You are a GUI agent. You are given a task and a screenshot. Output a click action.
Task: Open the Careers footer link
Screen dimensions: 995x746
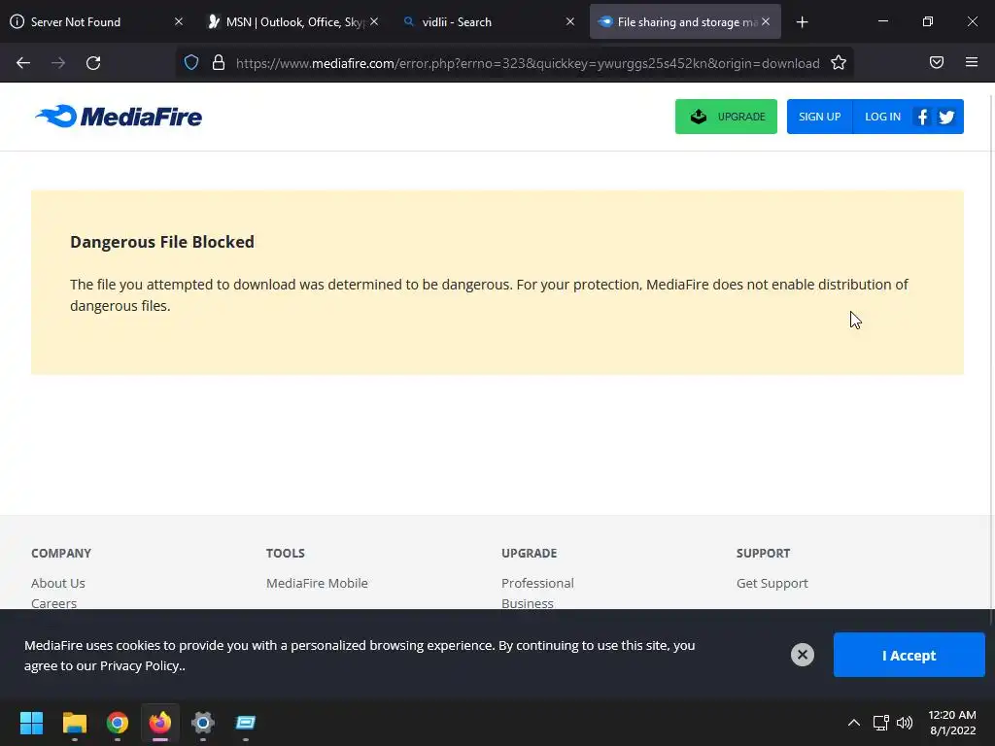tap(54, 603)
